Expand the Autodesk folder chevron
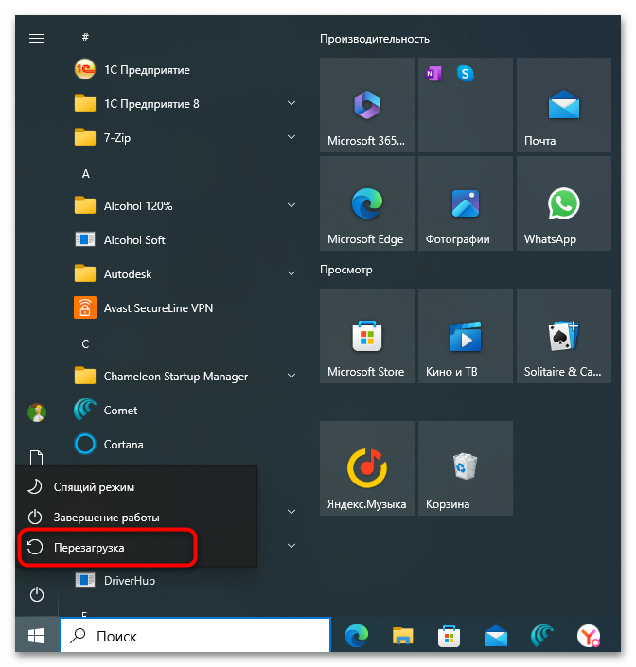The height and width of the screenshot is (667, 636). 291,273
